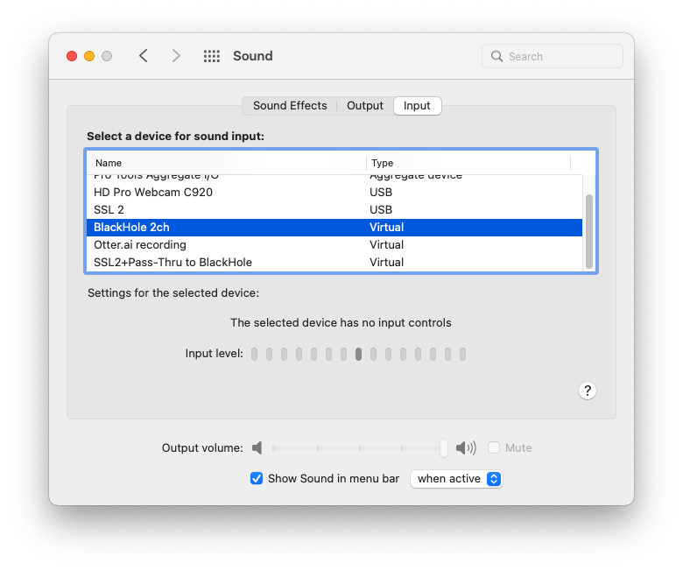The height and width of the screenshot is (570, 683).
Task: Select the Input tab
Action: (417, 106)
